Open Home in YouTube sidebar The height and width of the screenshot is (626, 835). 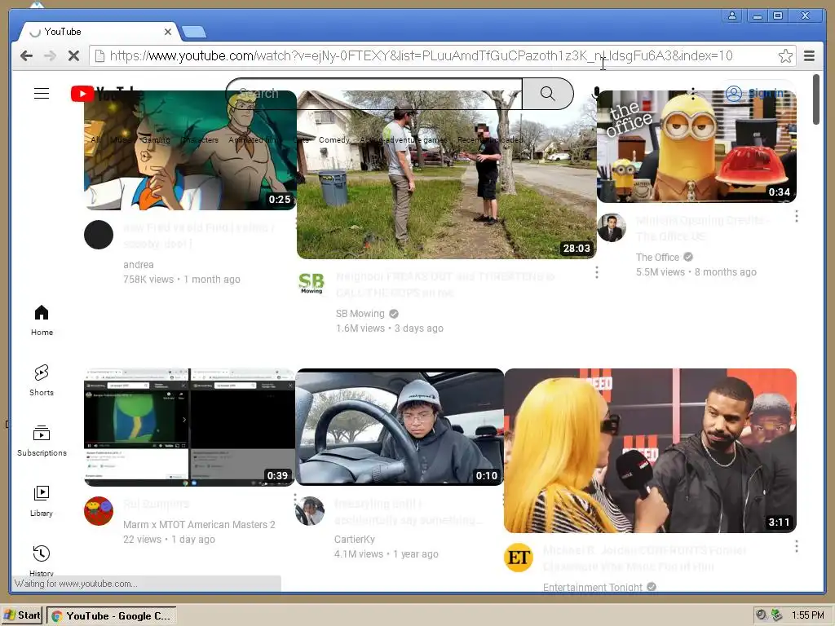[42, 320]
